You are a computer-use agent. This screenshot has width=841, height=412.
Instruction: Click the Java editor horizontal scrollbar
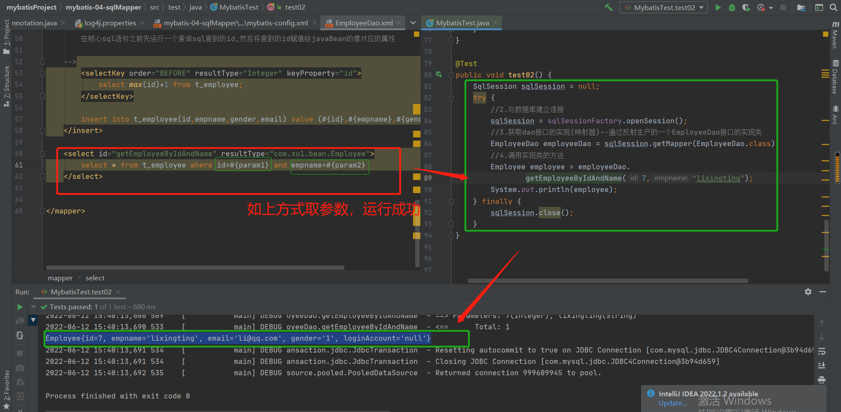[x=608, y=281]
